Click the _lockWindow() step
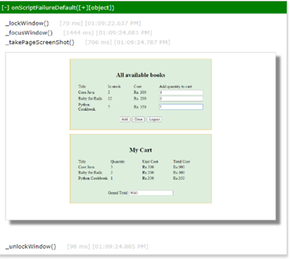290x259 pixels. (27, 23)
